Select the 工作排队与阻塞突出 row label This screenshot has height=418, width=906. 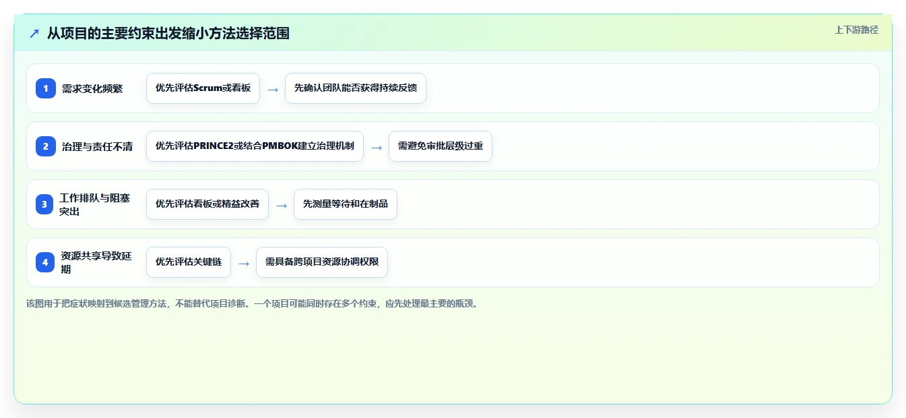pyautogui.click(x=95, y=204)
